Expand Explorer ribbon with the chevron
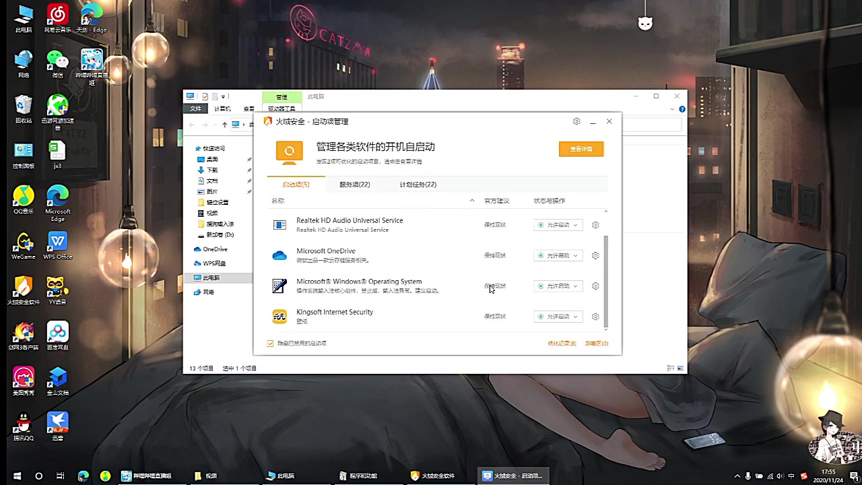This screenshot has height=485, width=862. pos(672,109)
